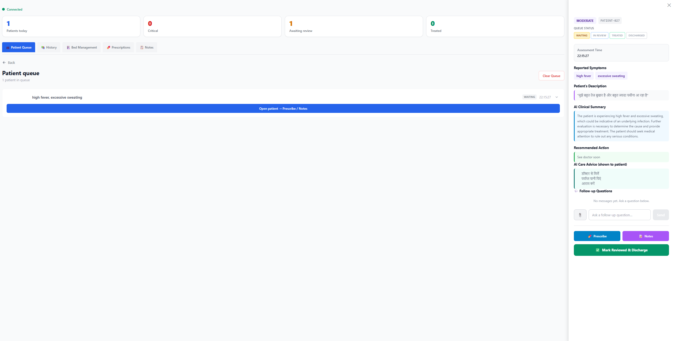Go Back to previous view
The image size is (674, 341).
[9, 63]
